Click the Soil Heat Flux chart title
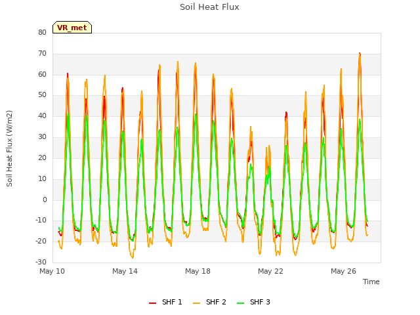 click(209, 7)
